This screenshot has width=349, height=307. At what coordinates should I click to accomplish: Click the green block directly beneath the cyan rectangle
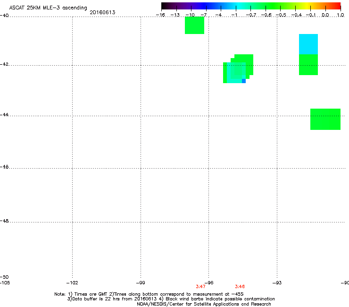[308, 65]
